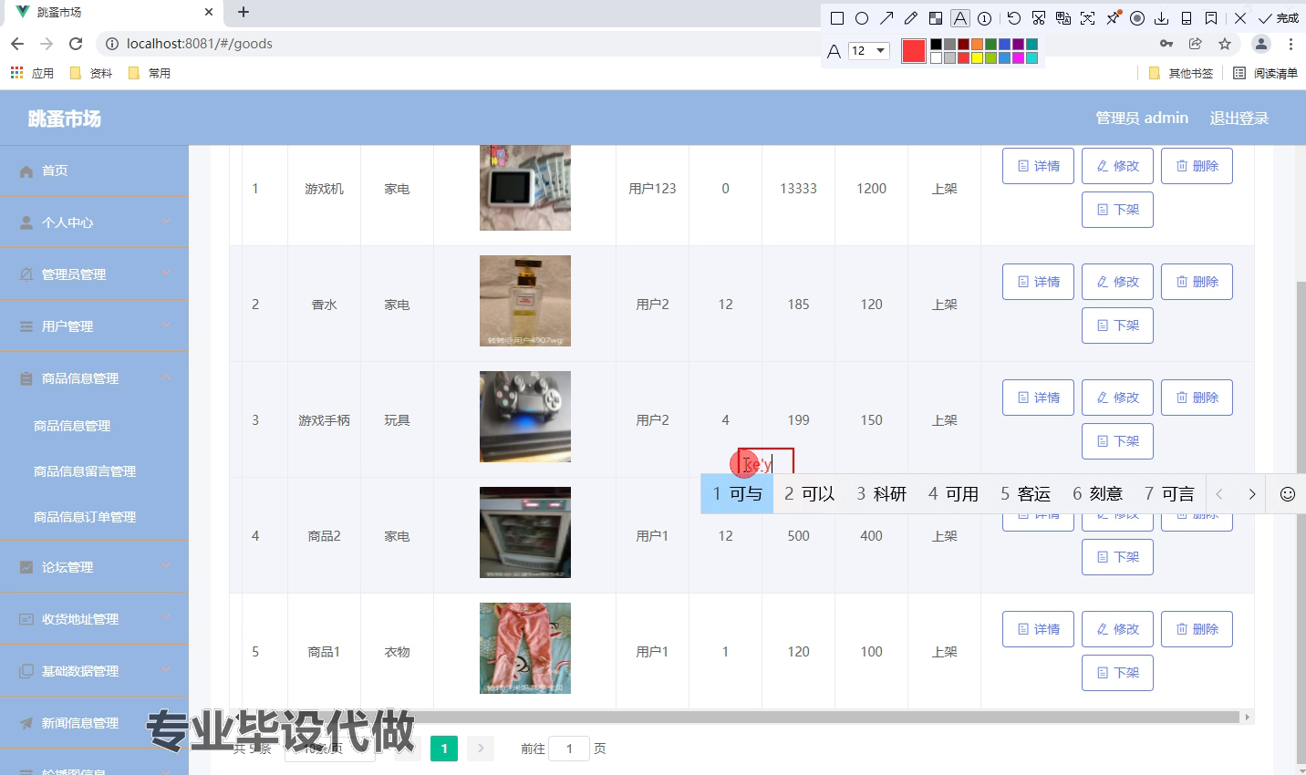Pick the orange color swatch
The width and height of the screenshot is (1306, 775).
pyautogui.click(x=977, y=44)
